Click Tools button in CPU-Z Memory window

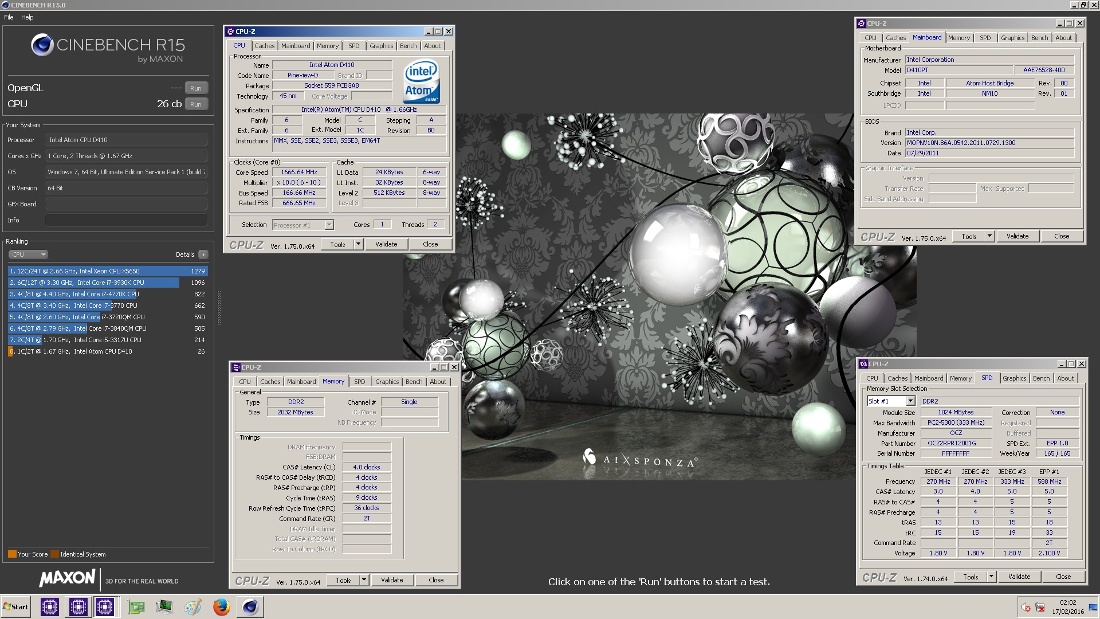pyautogui.click(x=343, y=581)
